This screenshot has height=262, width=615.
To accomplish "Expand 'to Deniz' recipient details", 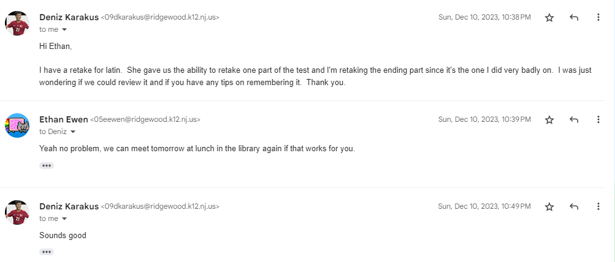I will (73, 132).
